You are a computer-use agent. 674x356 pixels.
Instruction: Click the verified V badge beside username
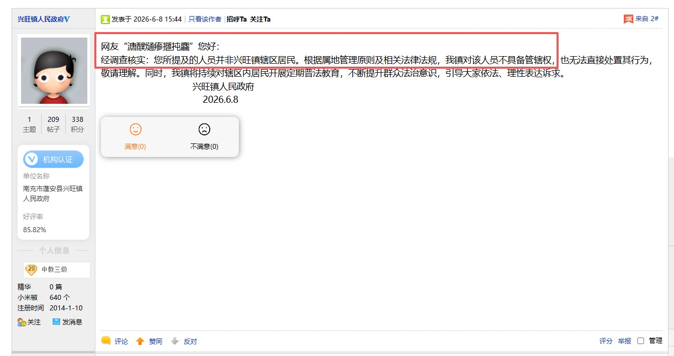67,19
